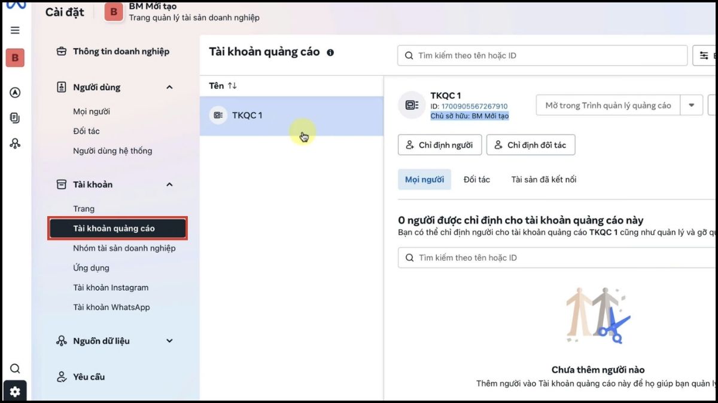Click the red B business avatar in left rail
This screenshot has height=403, width=718.
tap(15, 58)
